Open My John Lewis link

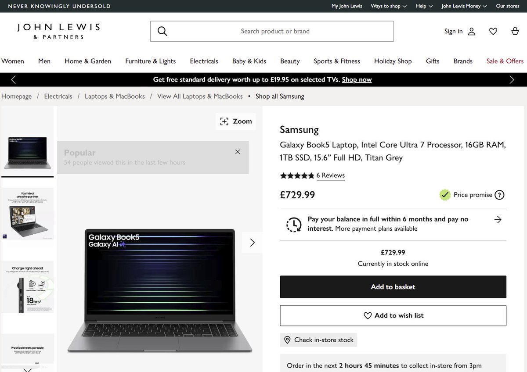(347, 6)
